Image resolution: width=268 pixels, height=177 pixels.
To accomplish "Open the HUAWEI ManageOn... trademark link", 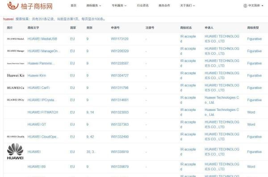I will pyautogui.click(x=44, y=51).
